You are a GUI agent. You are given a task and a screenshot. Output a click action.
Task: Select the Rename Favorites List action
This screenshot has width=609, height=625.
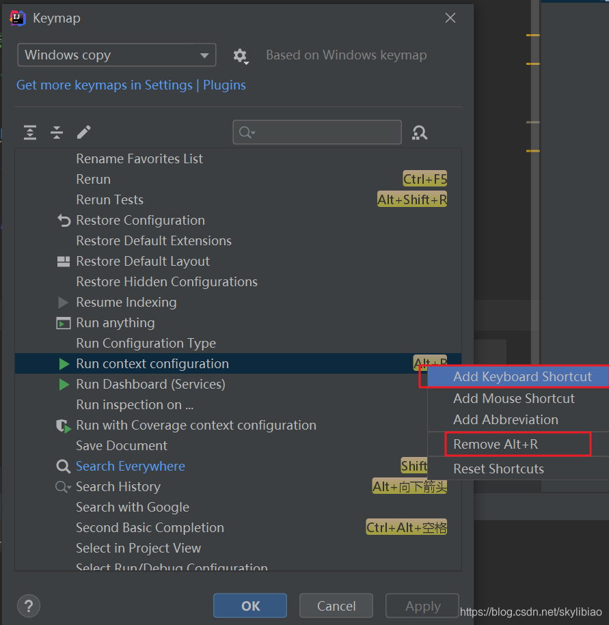coord(238,159)
